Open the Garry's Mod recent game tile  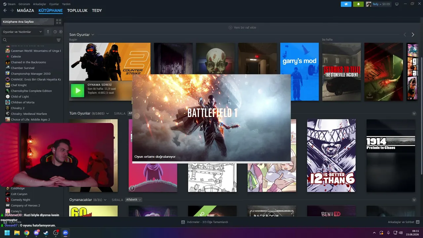coord(299,72)
